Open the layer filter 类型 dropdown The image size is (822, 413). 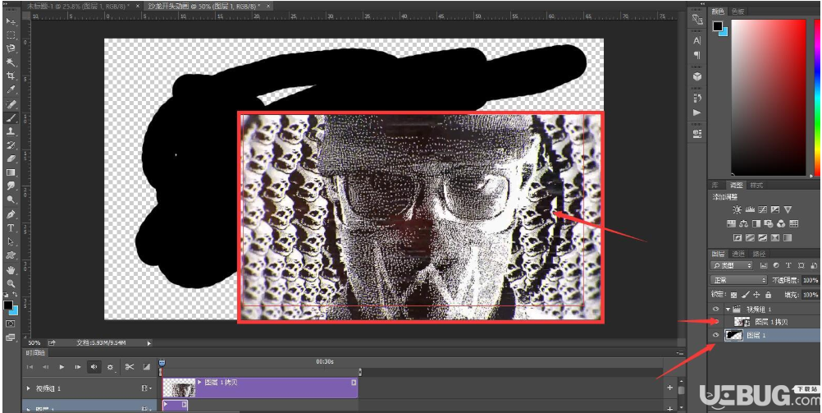(731, 266)
